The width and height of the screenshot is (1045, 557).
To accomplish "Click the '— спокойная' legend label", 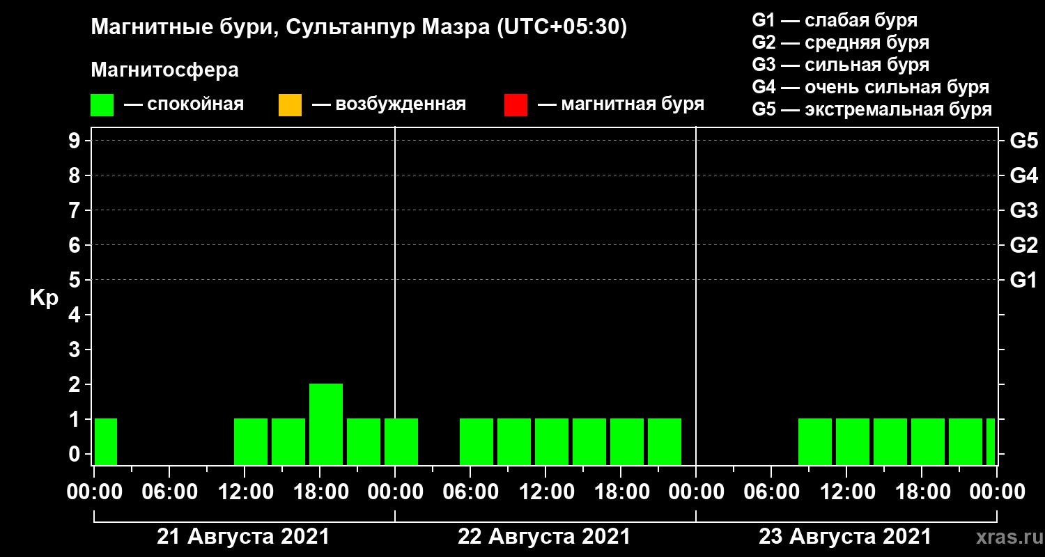I will tap(184, 105).
